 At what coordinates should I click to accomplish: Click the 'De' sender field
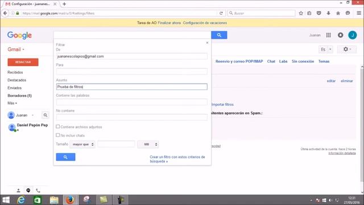(131, 56)
